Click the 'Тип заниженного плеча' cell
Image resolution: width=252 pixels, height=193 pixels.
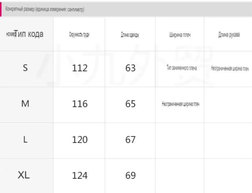click(x=182, y=68)
